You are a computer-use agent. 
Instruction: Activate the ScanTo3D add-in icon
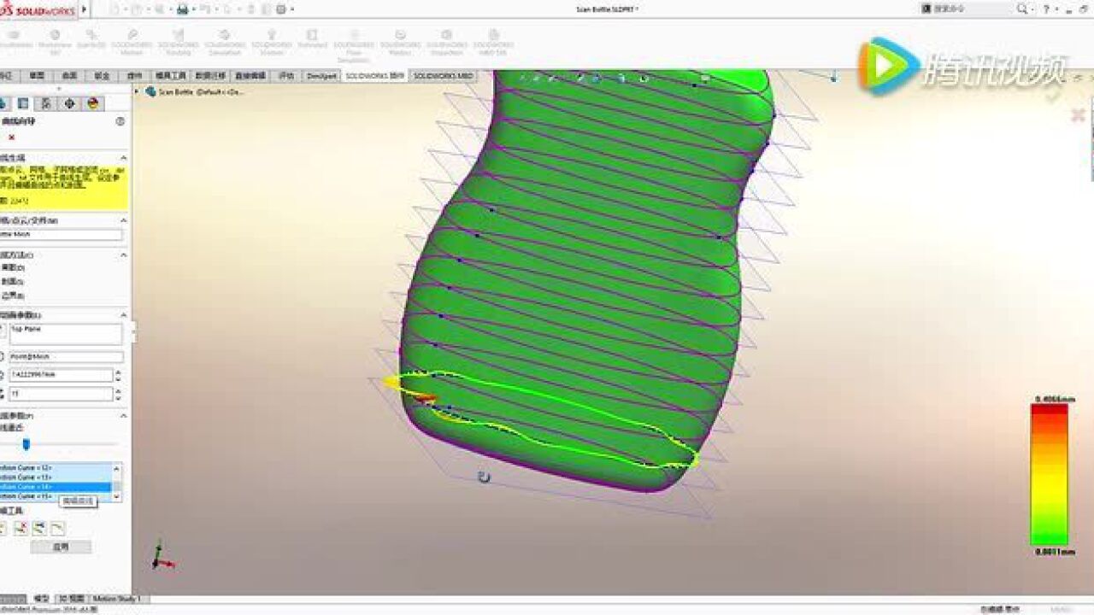92,38
